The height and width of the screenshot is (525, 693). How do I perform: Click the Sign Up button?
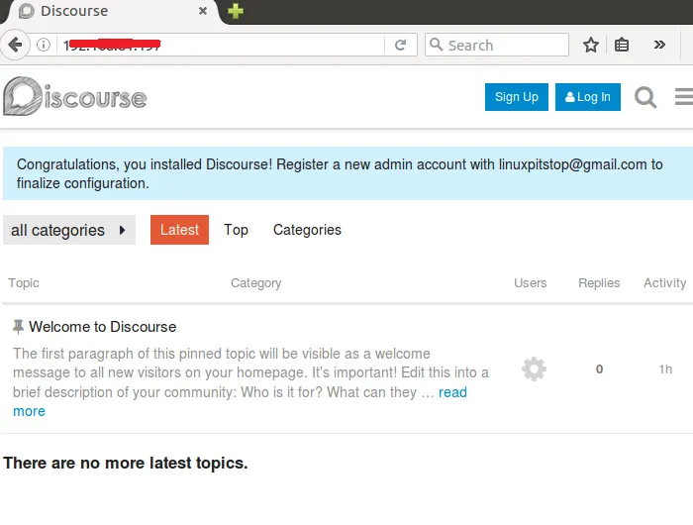click(x=516, y=97)
